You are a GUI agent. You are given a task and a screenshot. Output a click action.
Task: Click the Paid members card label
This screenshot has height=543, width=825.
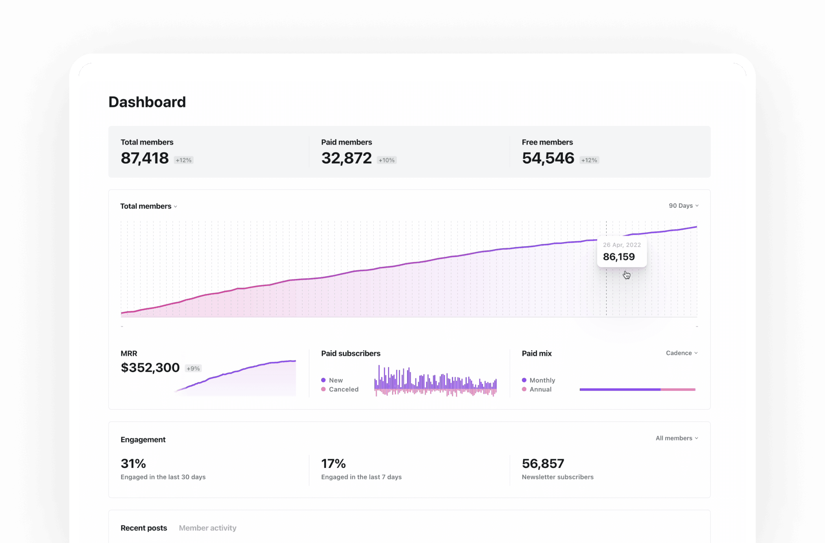[x=346, y=142]
